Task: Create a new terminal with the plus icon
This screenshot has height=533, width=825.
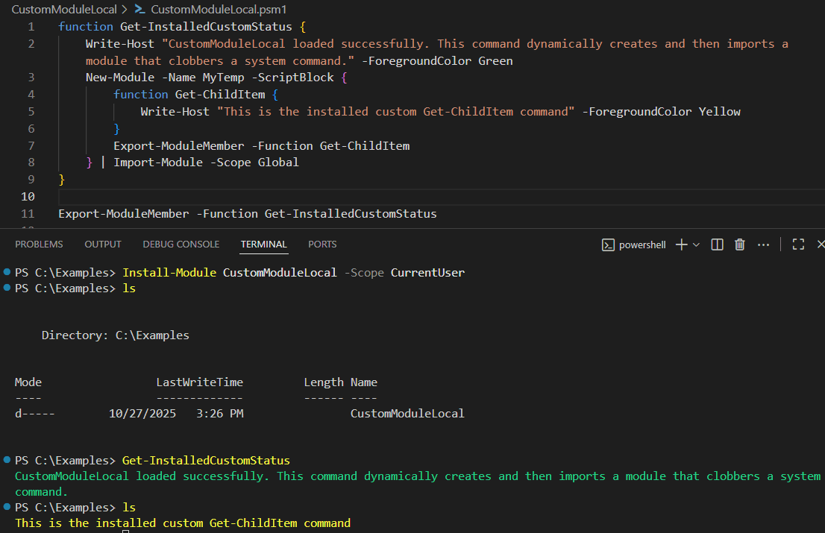Action: point(682,244)
